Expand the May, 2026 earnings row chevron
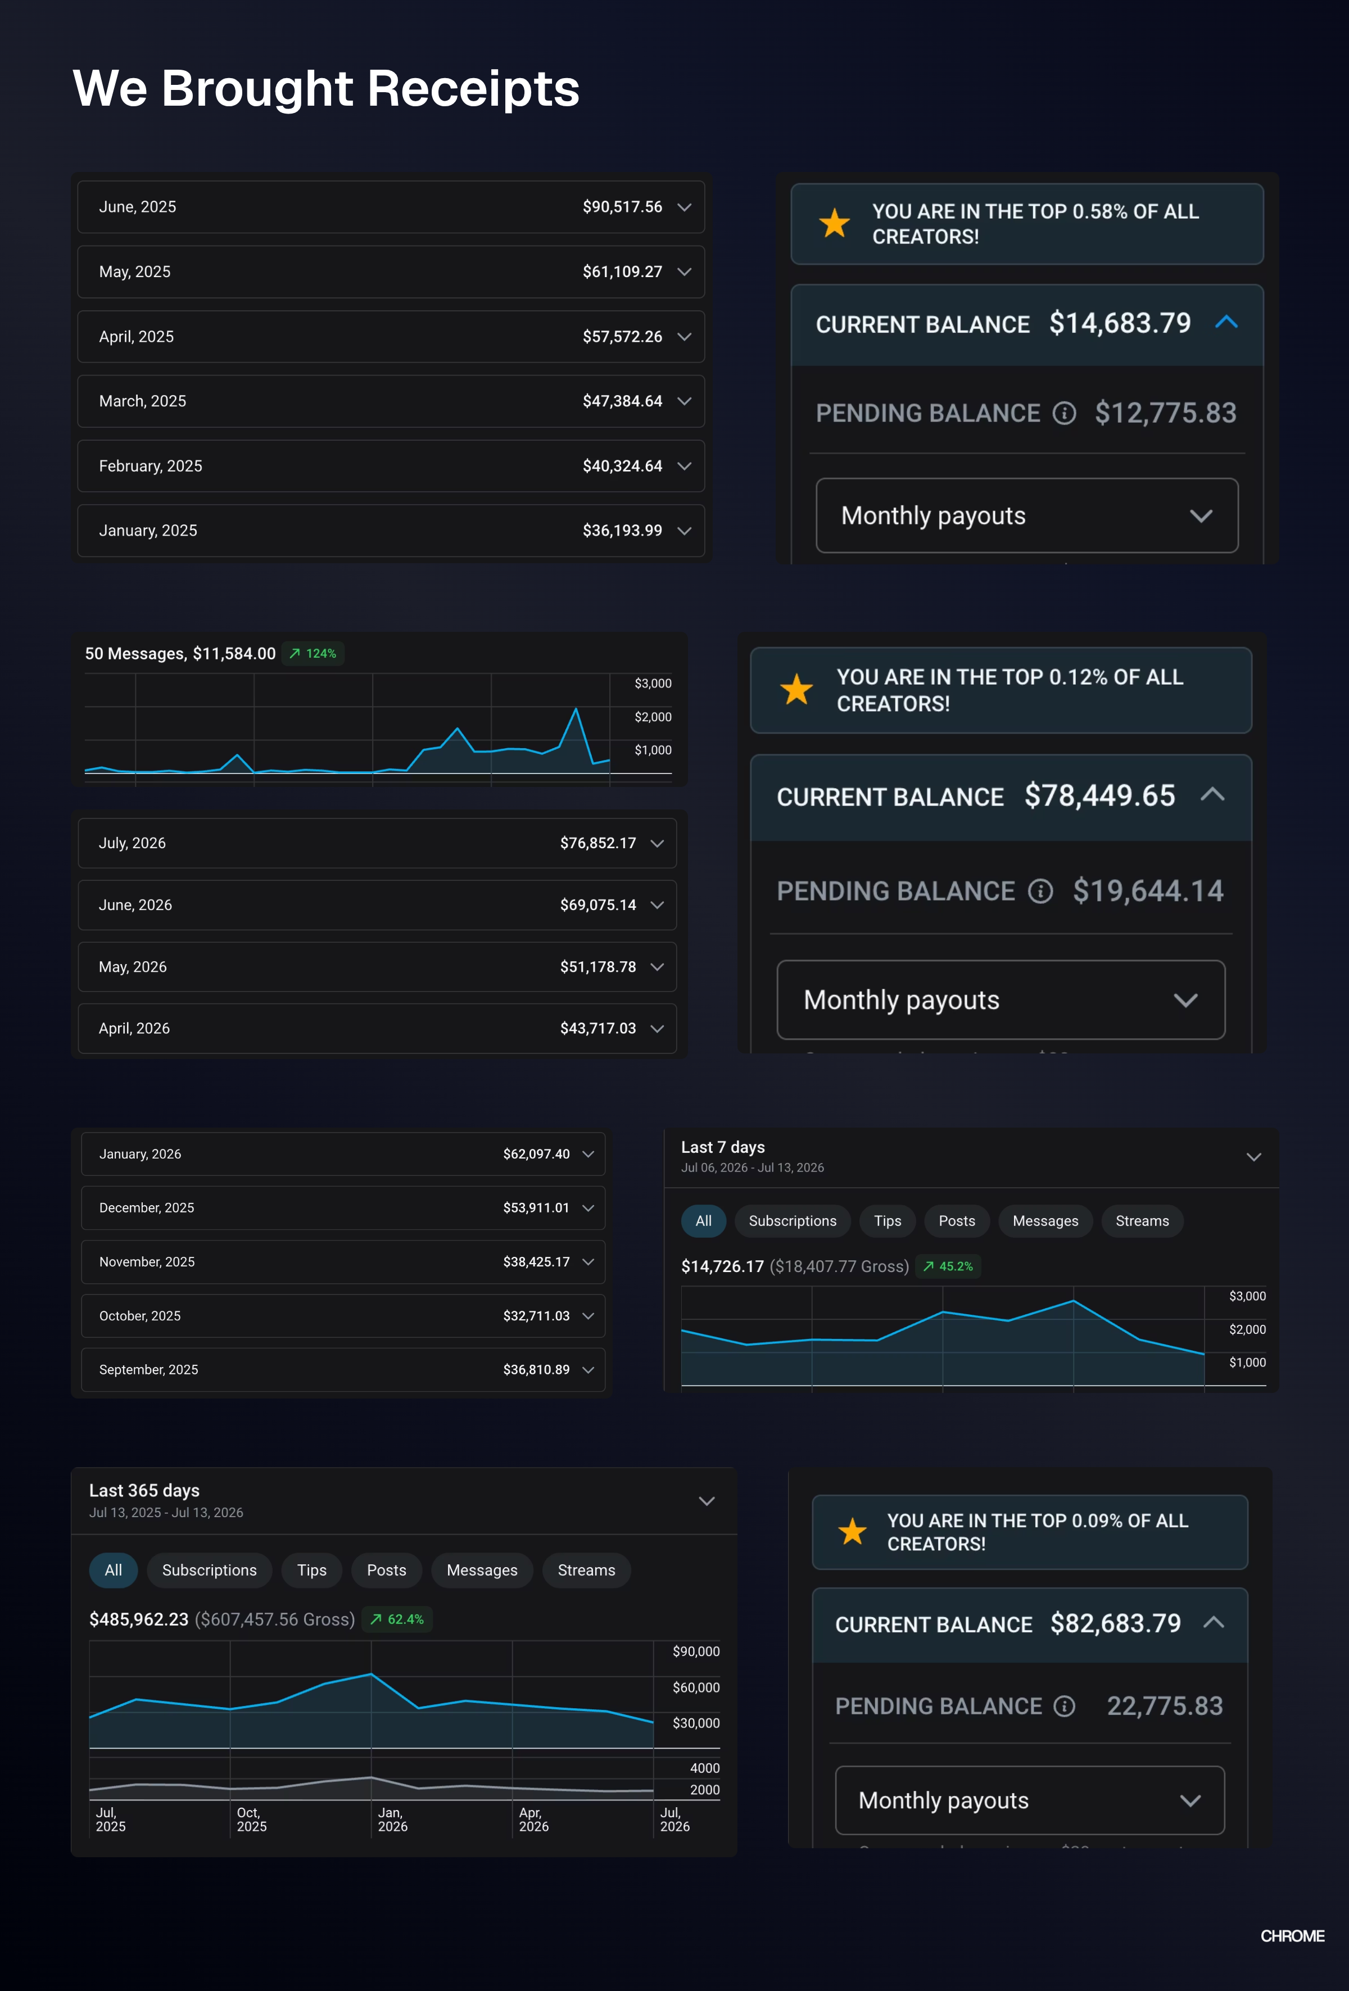 click(x=657, y=966)
